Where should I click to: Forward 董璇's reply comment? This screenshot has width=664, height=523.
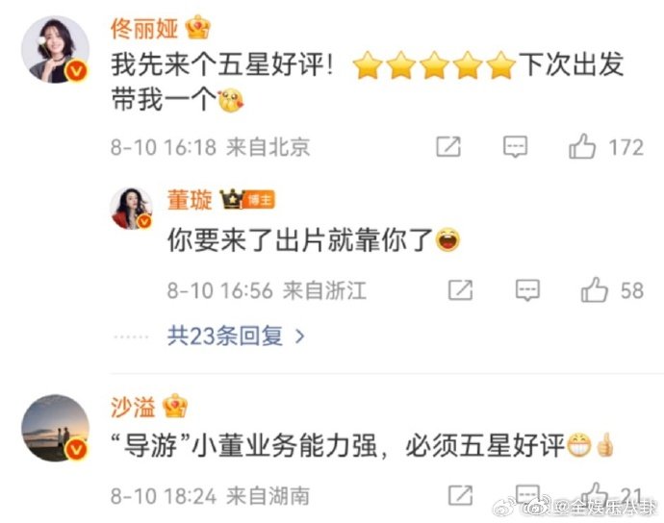point(460,290)
